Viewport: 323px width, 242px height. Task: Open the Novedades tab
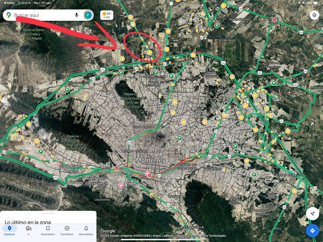pyautogui.click(x=86, y=230)
